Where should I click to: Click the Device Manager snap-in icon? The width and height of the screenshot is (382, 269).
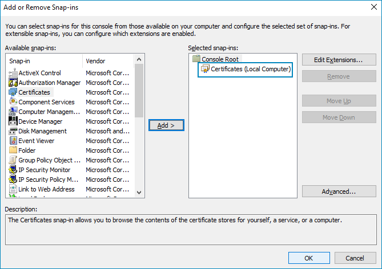pos(14,121)
